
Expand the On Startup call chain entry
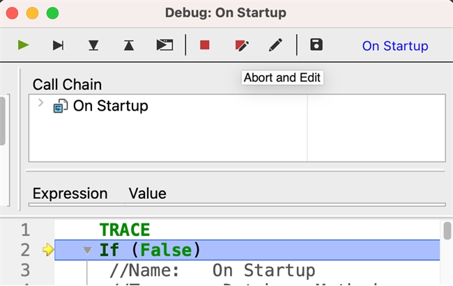(40, 104)
